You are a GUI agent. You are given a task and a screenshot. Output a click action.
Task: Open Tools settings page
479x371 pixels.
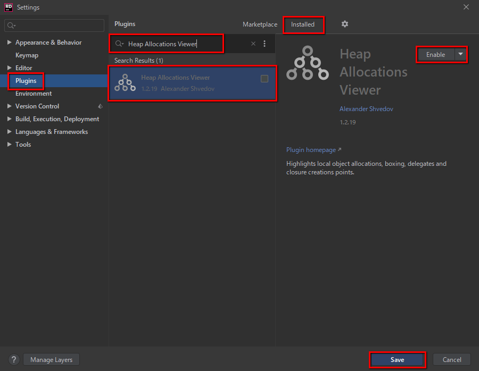(x=23, y=145)
